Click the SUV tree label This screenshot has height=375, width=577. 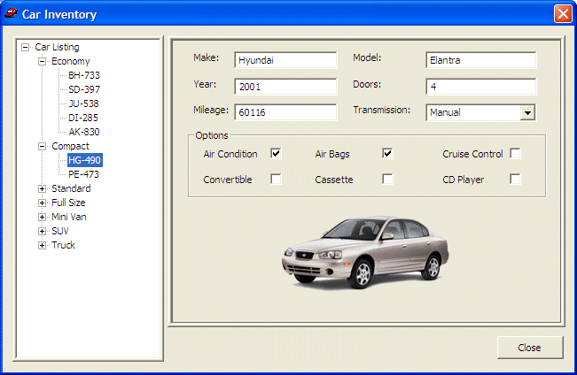[x=60, y=231]
